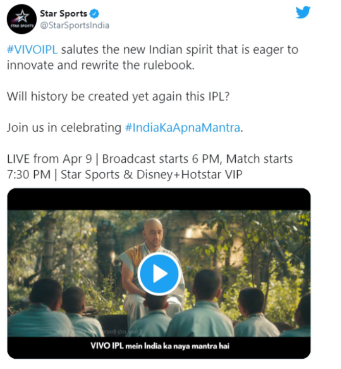Open the #VIVOIPL hashtag
341x369 pixels.
point(32,50)
